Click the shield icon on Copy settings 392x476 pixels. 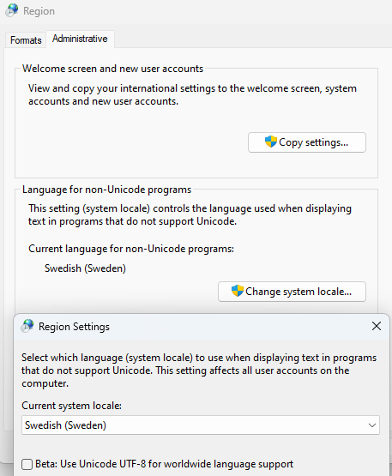[x=270, y=142]
